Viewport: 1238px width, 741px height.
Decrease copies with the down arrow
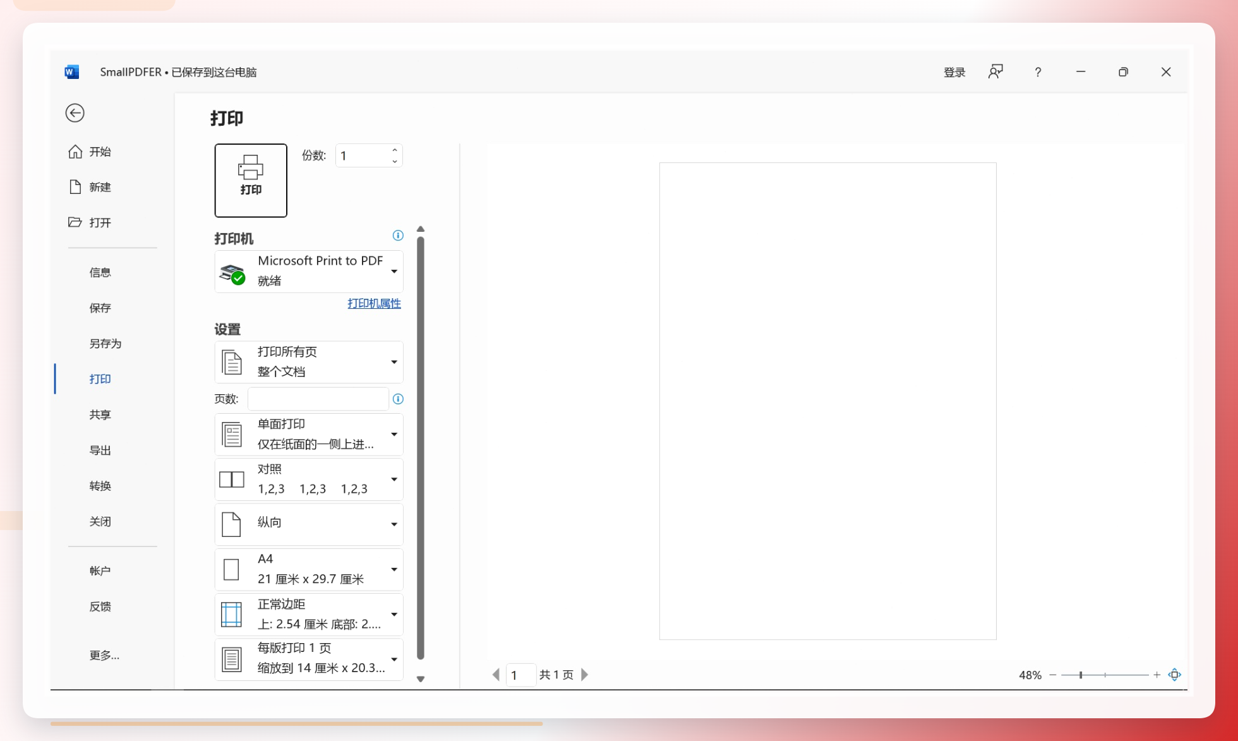395,161
